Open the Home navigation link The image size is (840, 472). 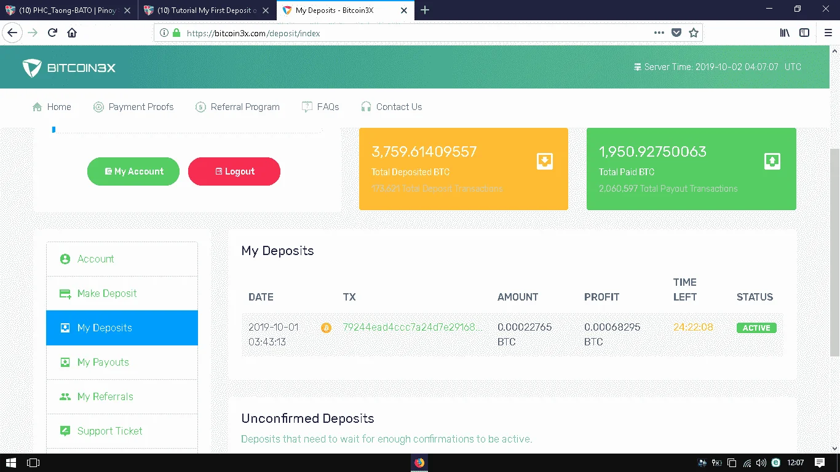pos(52,107)
